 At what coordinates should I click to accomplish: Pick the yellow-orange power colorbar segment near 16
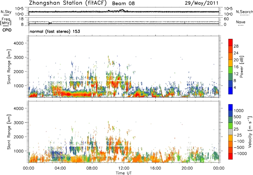coord(231,63)
